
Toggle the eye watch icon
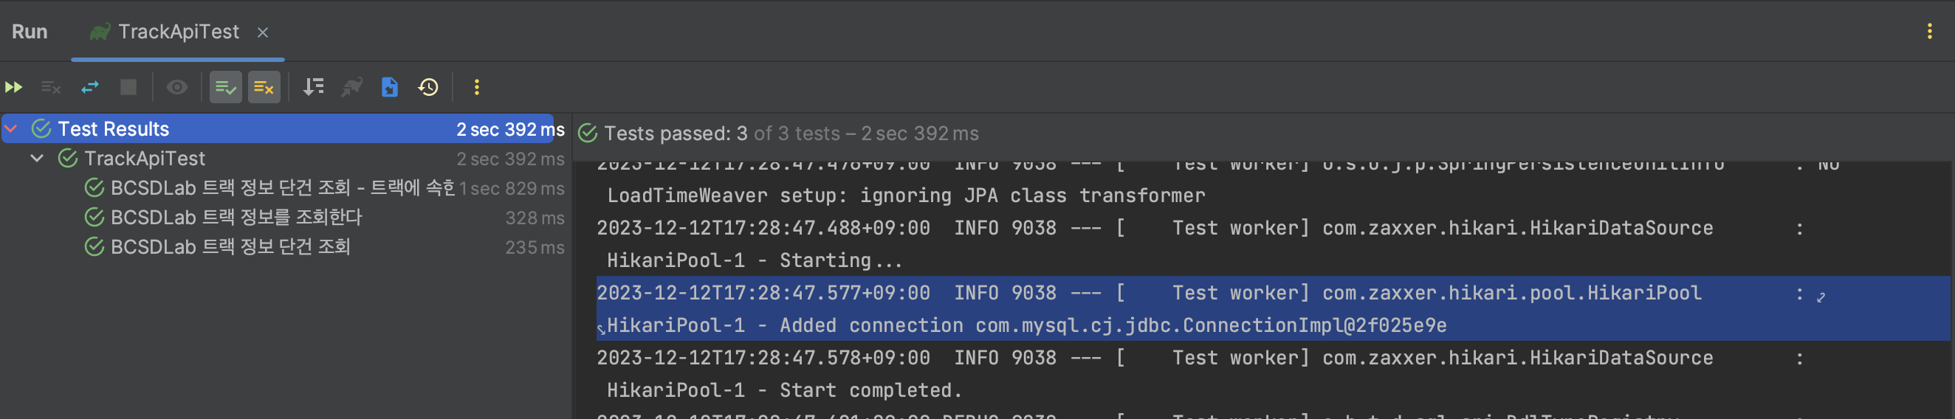(177, 87)
